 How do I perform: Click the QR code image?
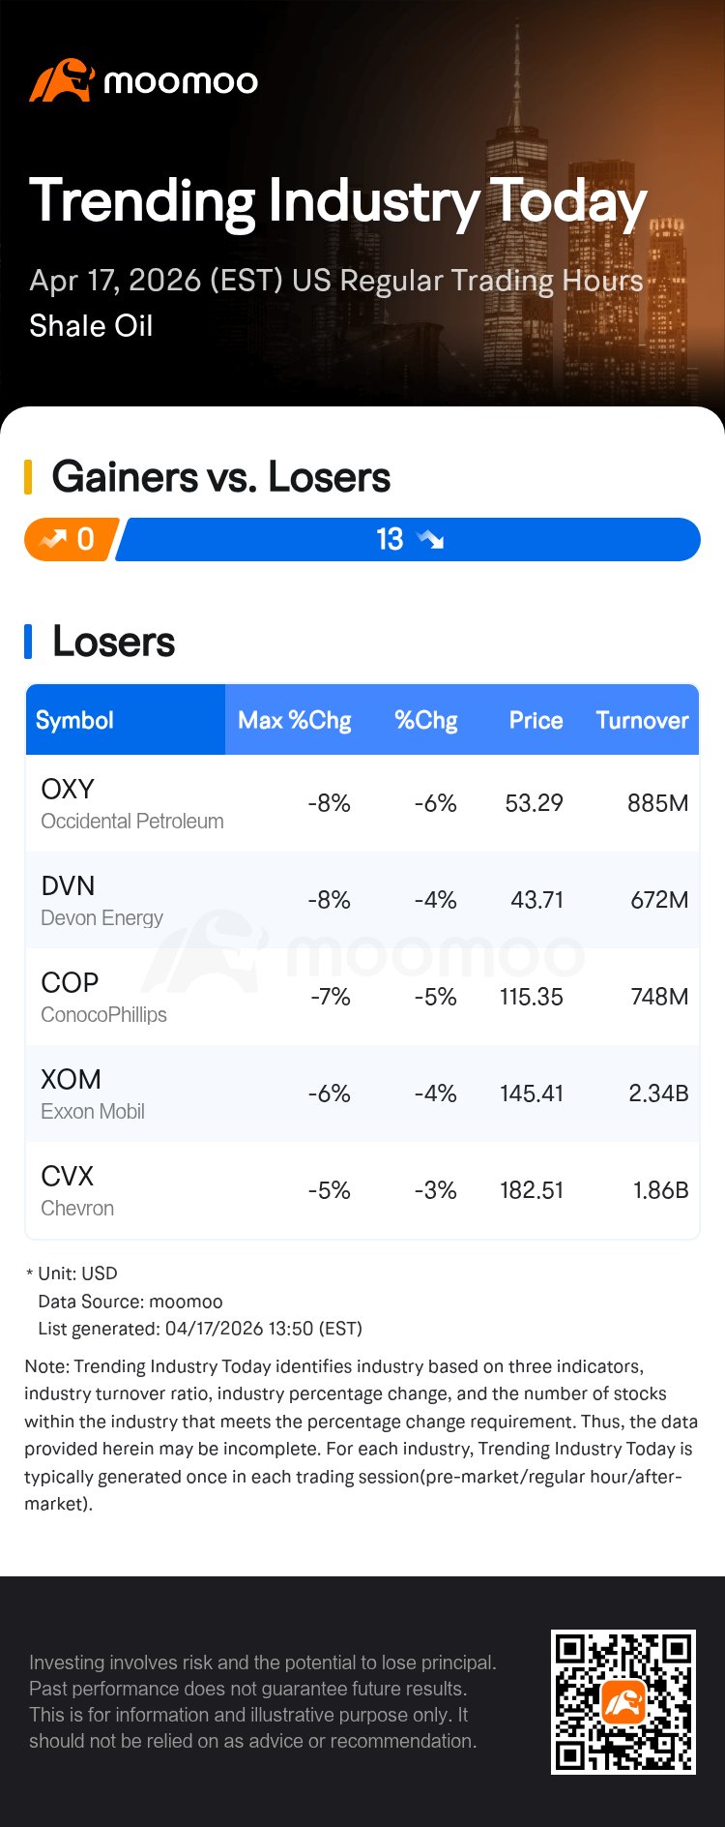tap(623, 1701)
